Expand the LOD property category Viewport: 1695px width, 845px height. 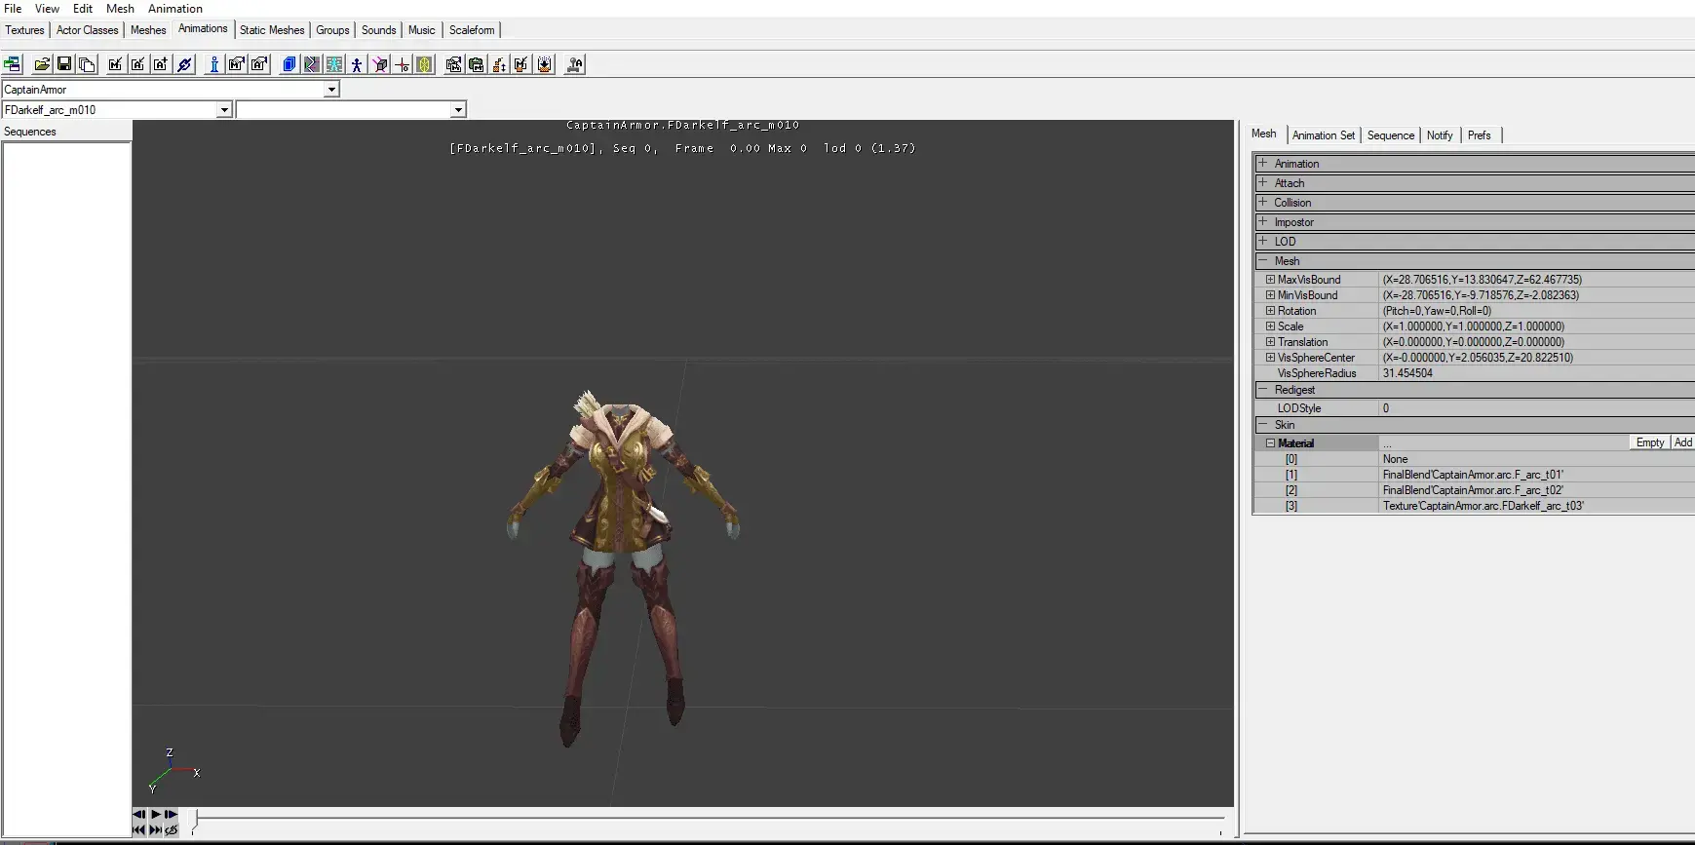tap(1263, 241)
